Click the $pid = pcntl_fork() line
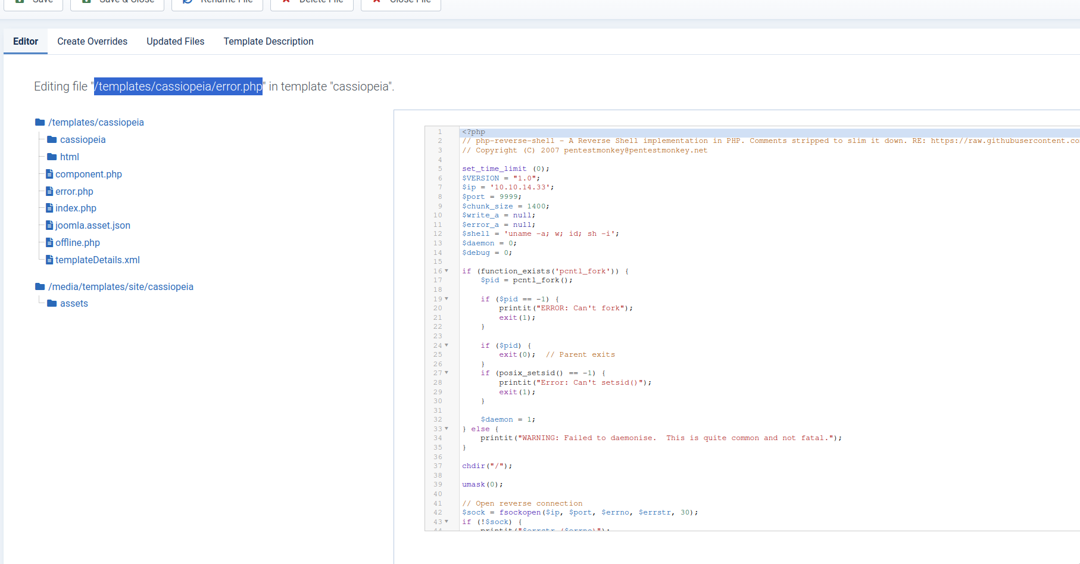Screen dimensions: 1080x564 pos(527,280)
